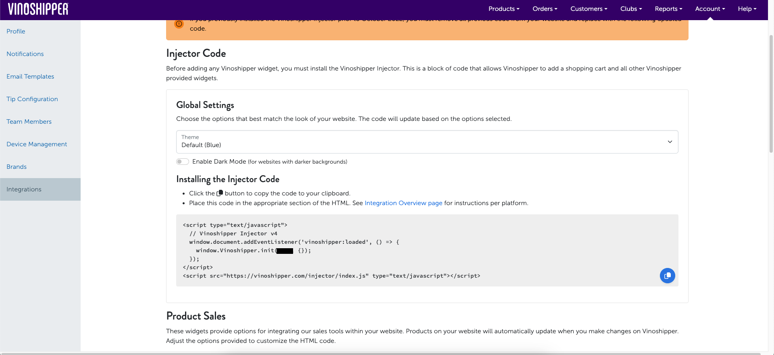Open the Clubs menu
This screenshot has height=355, width=774.
[631, 9]
